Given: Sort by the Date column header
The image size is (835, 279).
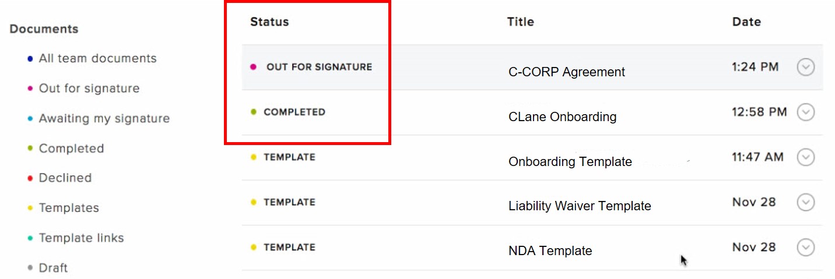Looking at the screenshot, I should coord(746,22).
